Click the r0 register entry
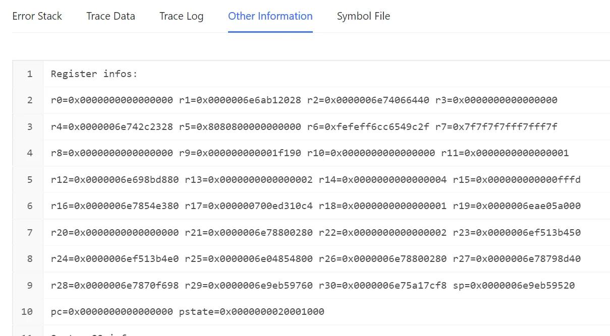 (x=112, y=100)
